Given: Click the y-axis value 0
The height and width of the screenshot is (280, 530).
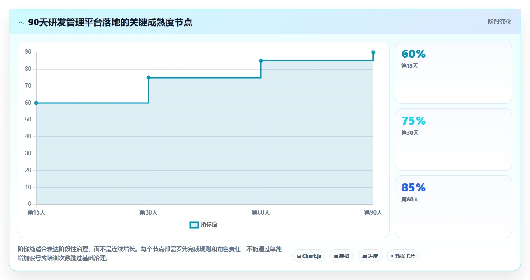Looking at the screenshot, I should pos(30,204).
